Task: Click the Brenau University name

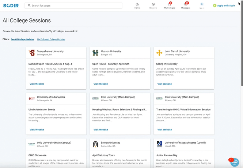Action: (x=110, y=142)
